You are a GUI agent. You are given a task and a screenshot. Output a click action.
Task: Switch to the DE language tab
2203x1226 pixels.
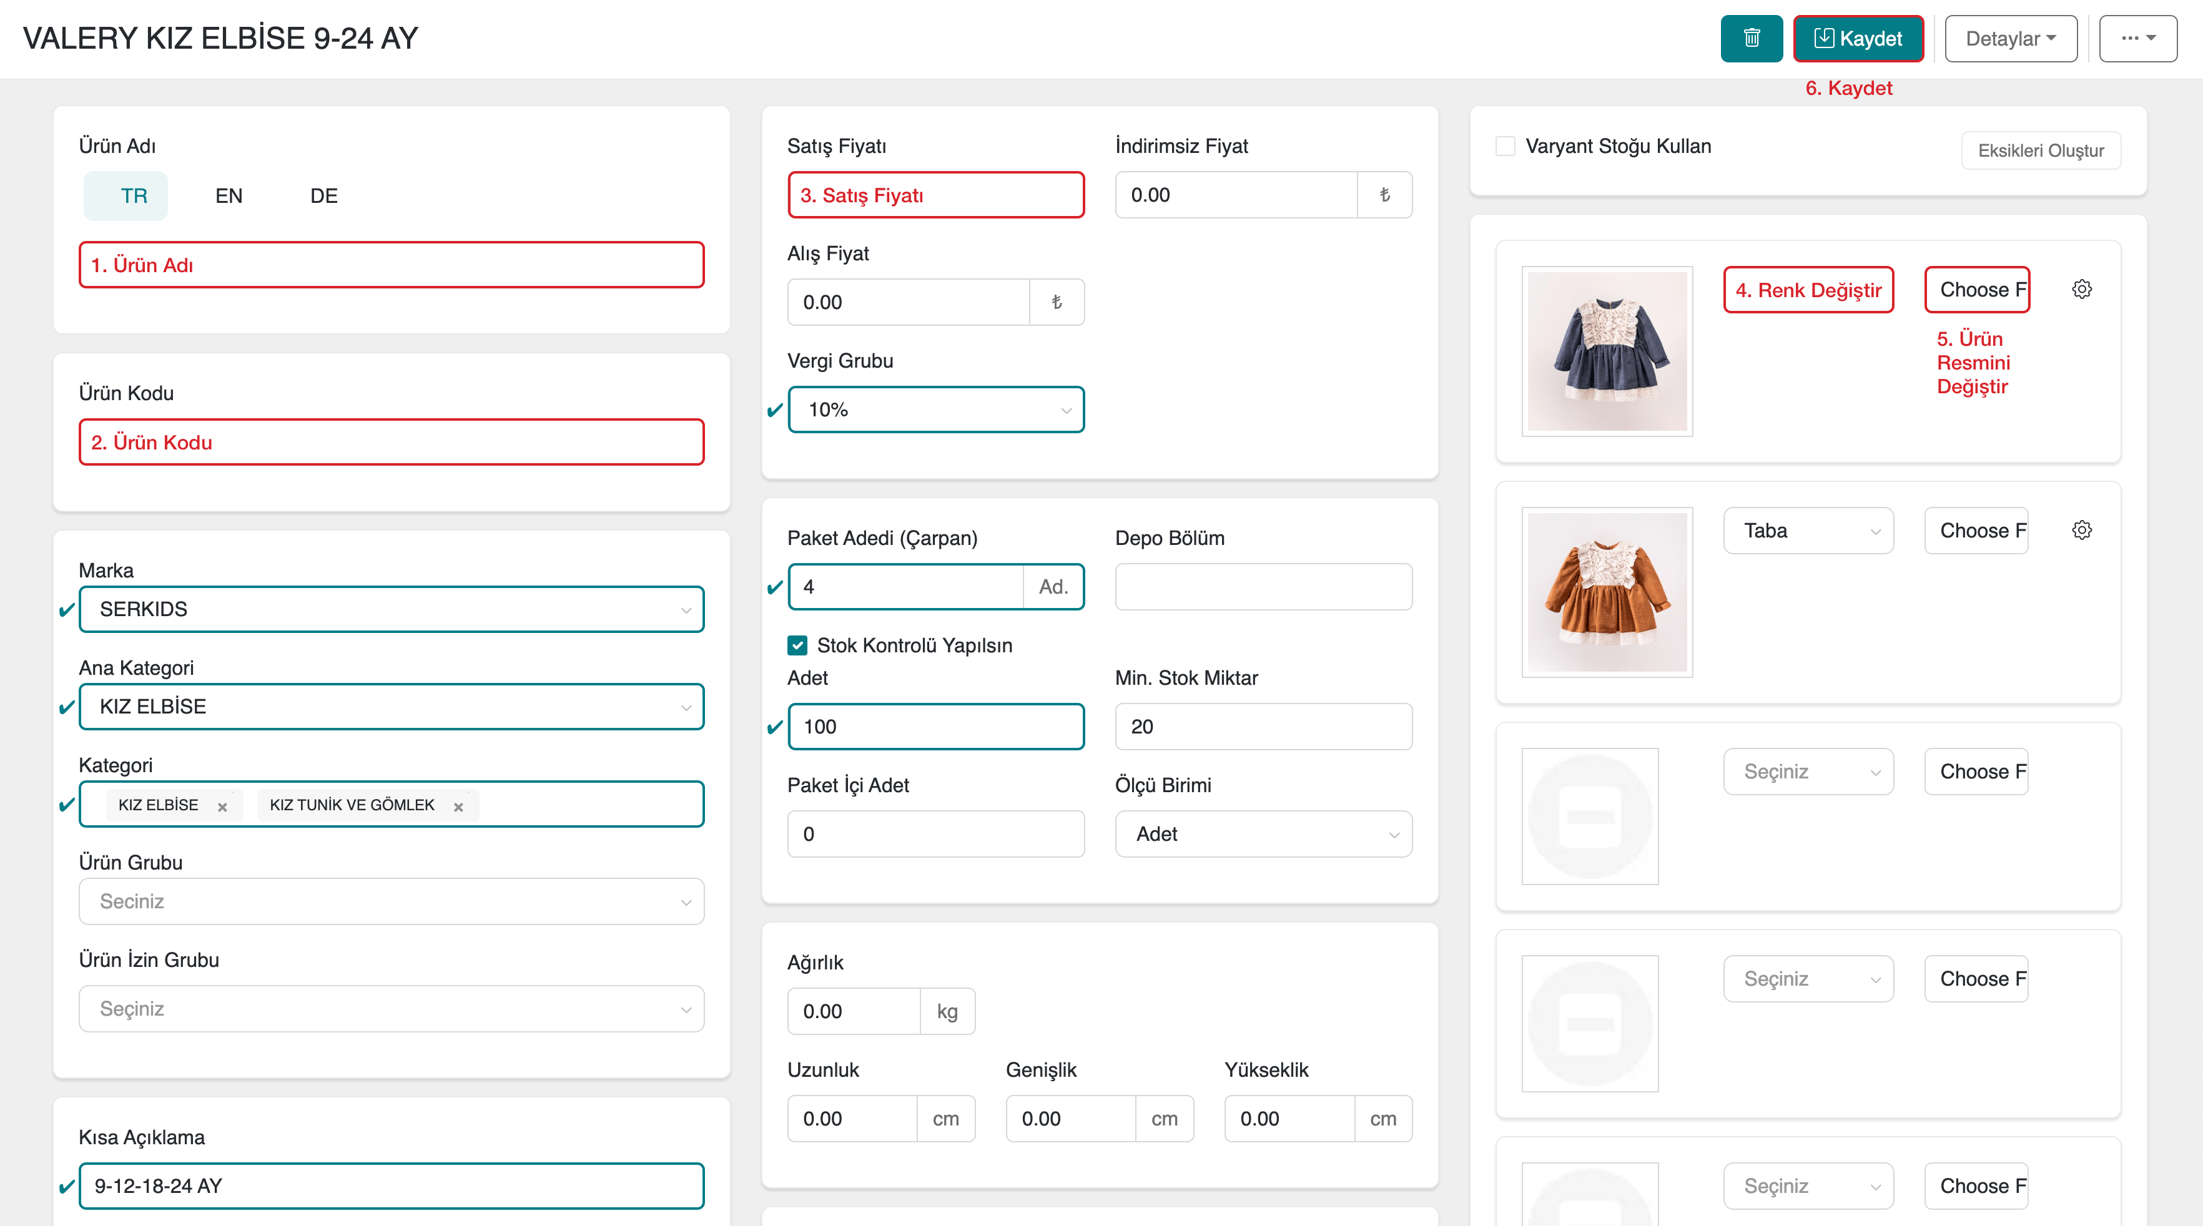[323, 196]
